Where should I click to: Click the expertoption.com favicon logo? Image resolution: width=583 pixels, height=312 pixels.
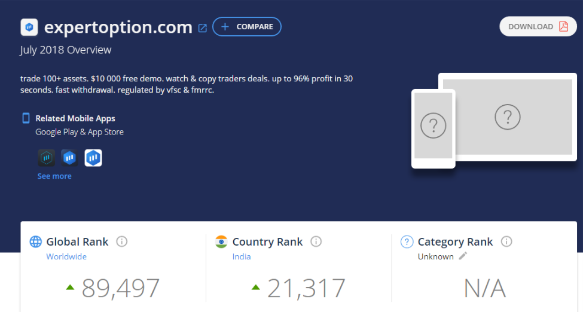click(29, 27)
